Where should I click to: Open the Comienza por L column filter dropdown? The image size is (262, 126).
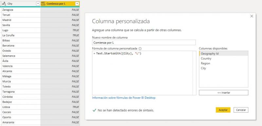coord(77,4)
